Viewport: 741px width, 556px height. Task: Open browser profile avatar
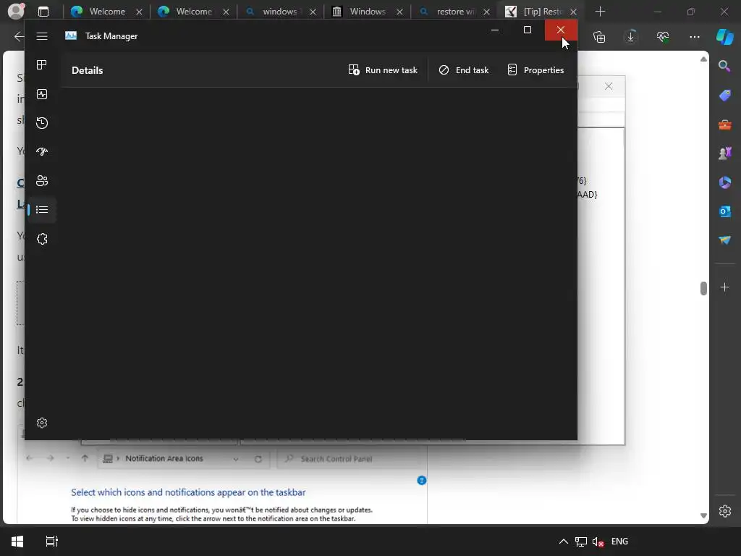pos(17,11)
